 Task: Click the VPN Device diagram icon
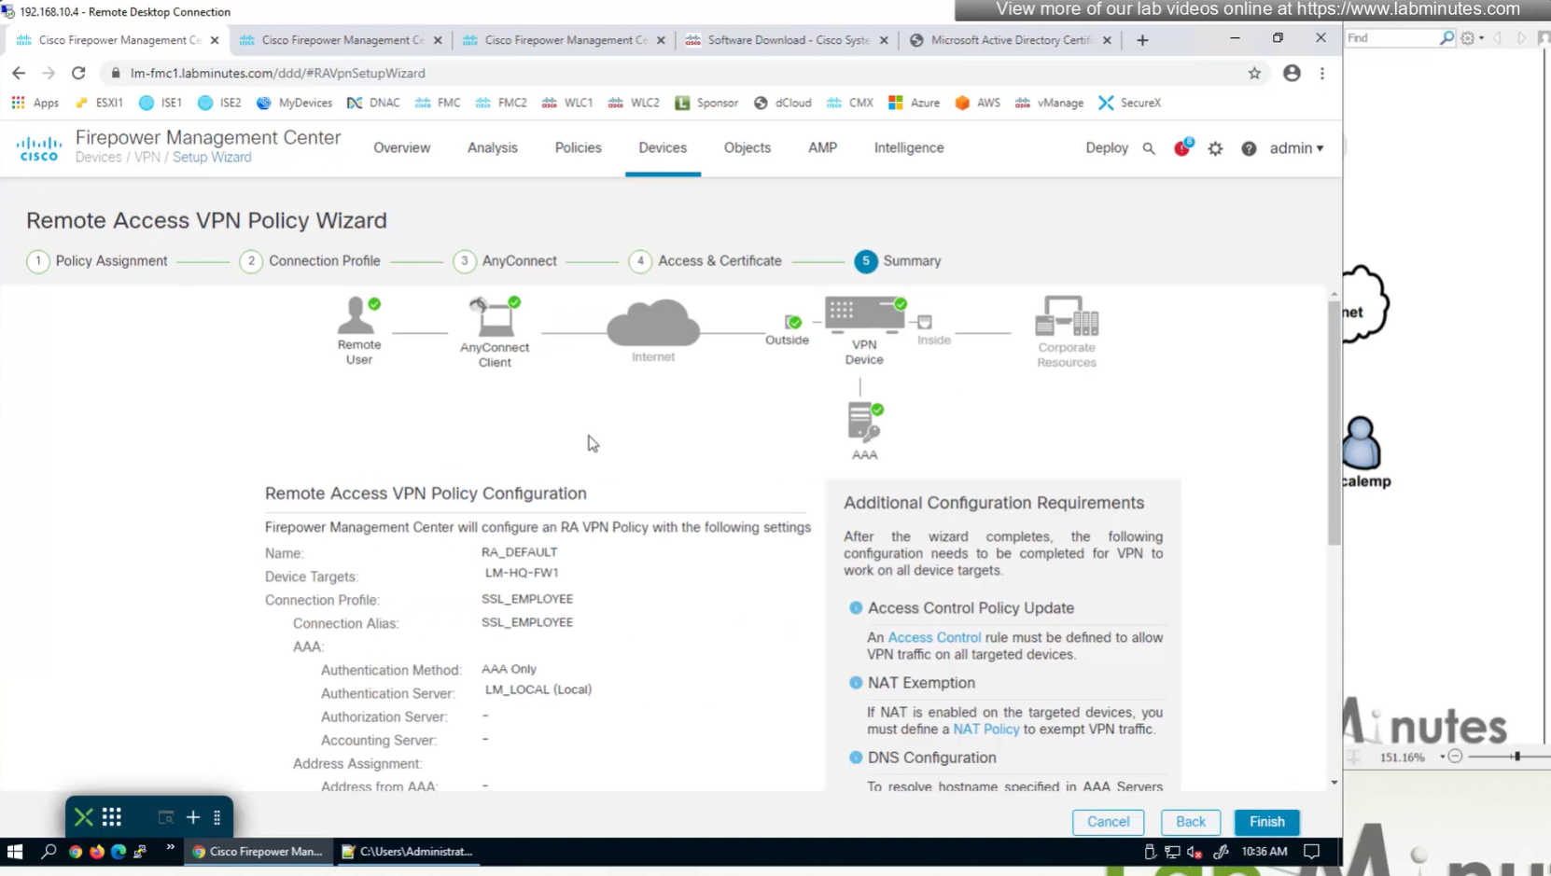864,315
